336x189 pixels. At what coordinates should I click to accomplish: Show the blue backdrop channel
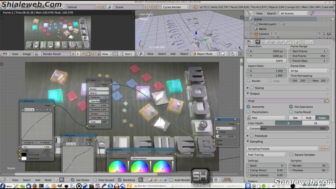165,180
